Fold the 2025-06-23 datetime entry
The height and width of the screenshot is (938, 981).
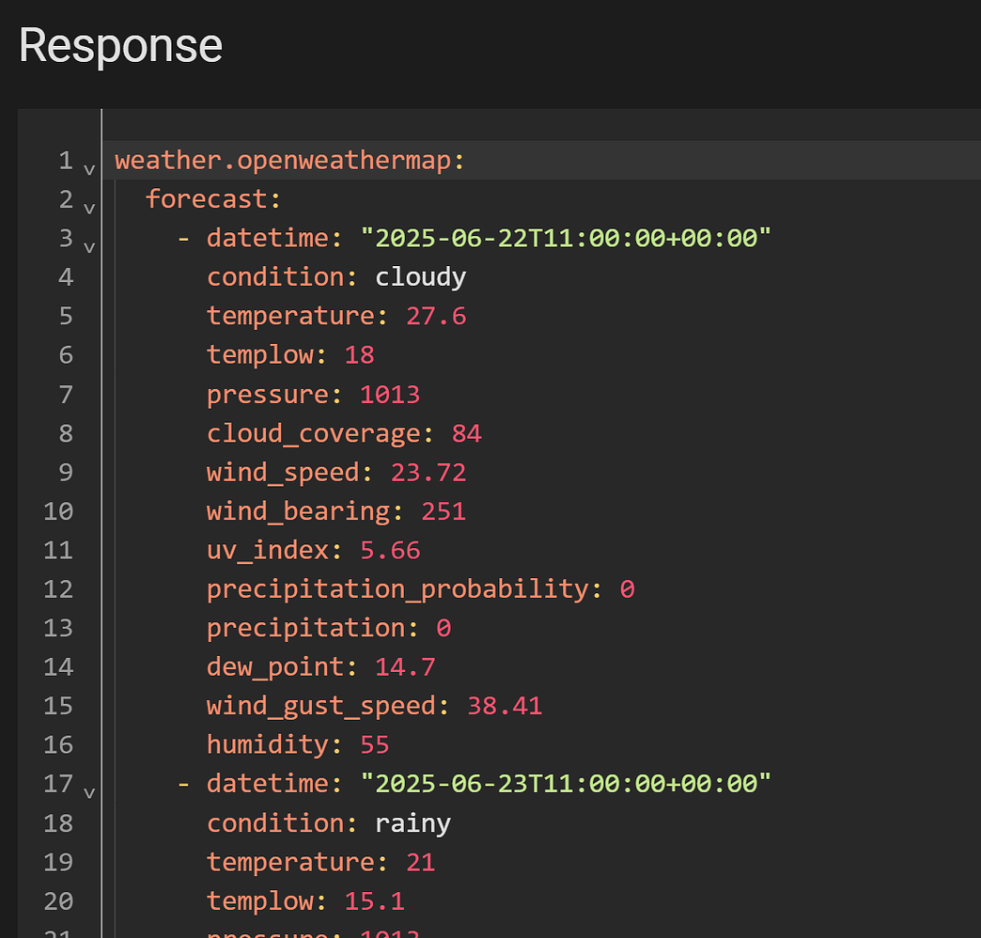click(89, 792)
